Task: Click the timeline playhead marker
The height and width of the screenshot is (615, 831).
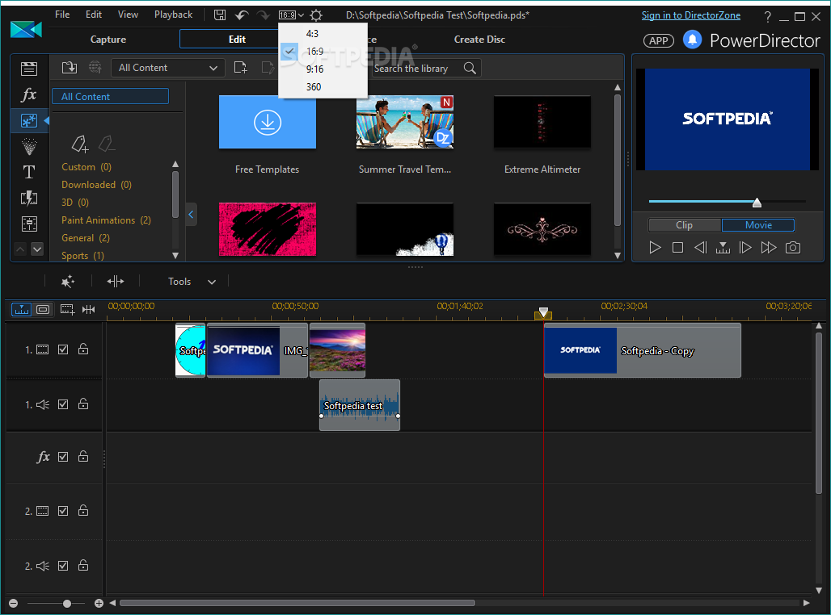Action: [543, 313]
